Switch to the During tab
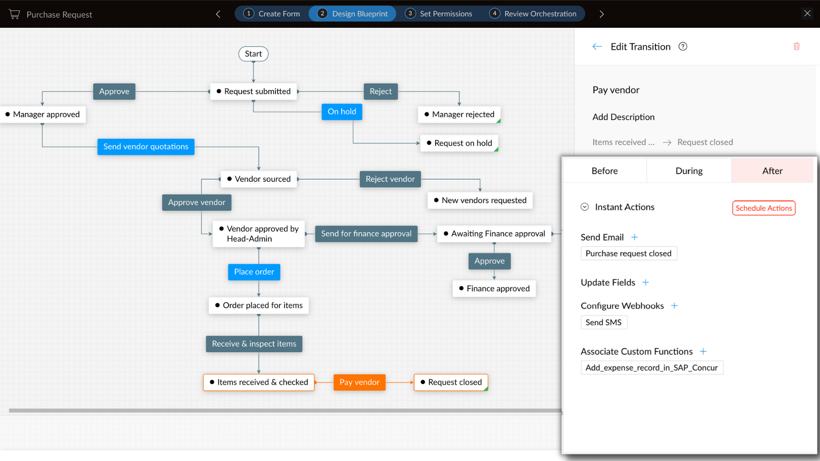 pyautogui.click(x=689, y=171)
